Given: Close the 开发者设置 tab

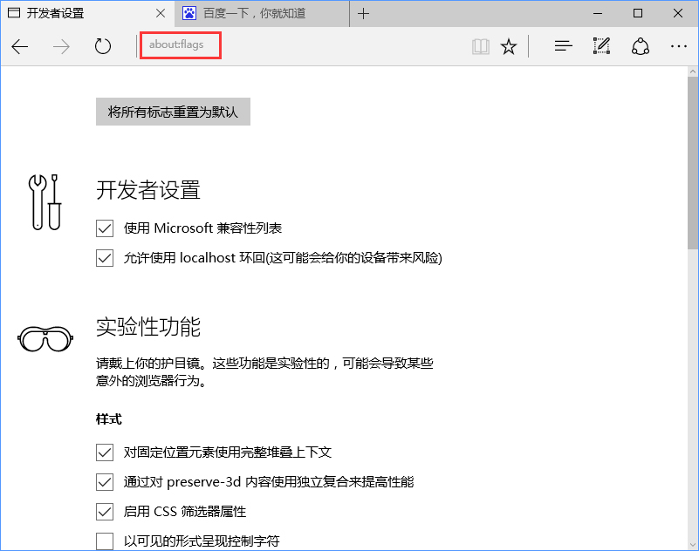Looking at the screenshot, I should (160, 13).
